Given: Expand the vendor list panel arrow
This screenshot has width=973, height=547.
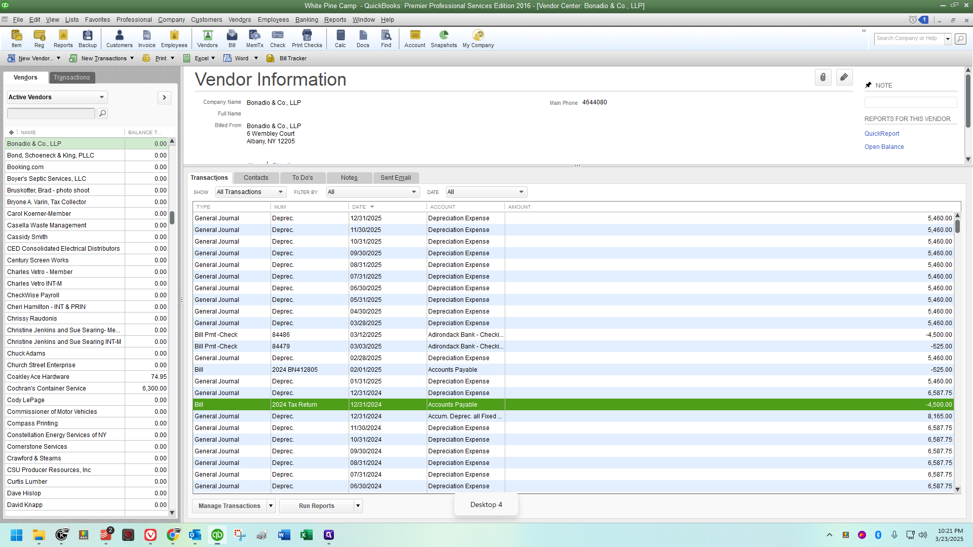Looking at the screenshot, I should tap(164, 97).
